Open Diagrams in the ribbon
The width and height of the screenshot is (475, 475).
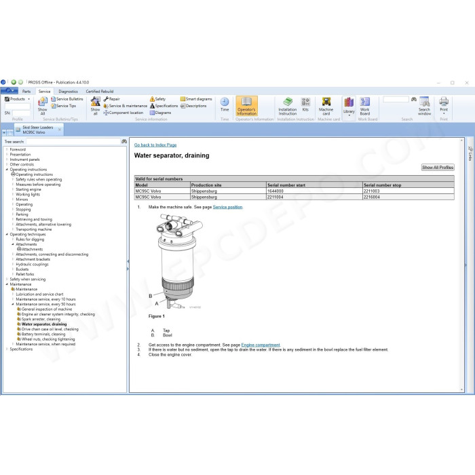coord(160,113)
